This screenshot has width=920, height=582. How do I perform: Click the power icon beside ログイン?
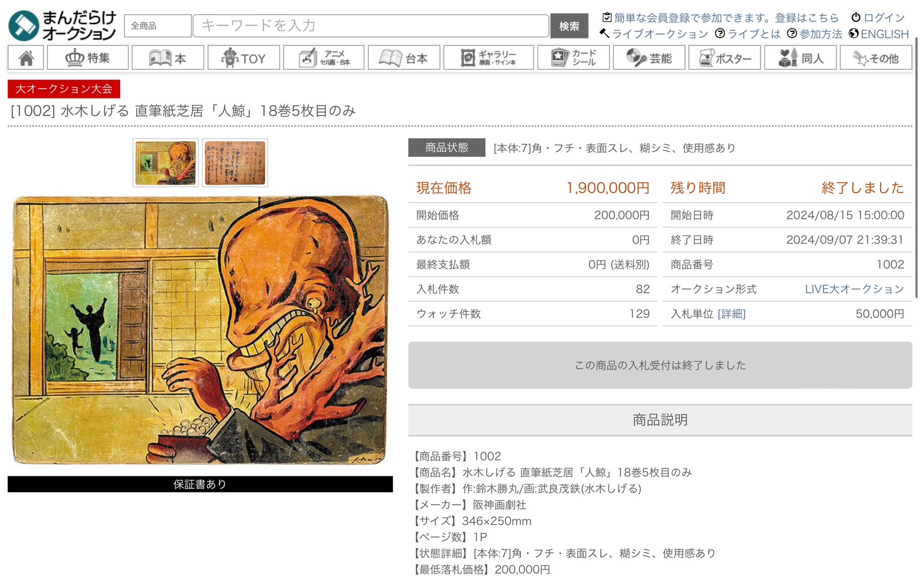pyautogui.click(x=856, y=18)
